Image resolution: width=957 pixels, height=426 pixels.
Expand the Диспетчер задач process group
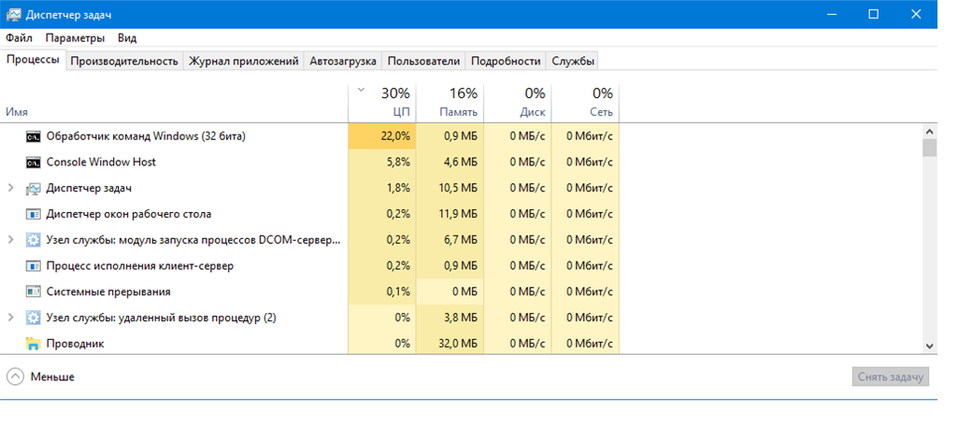[10, 188]
